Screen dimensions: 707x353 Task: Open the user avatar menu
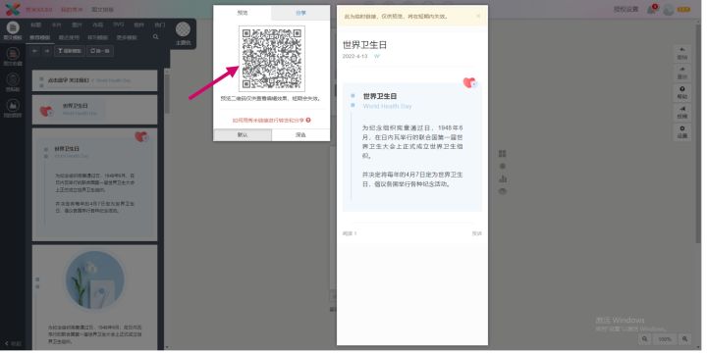[x=669, y=10]
